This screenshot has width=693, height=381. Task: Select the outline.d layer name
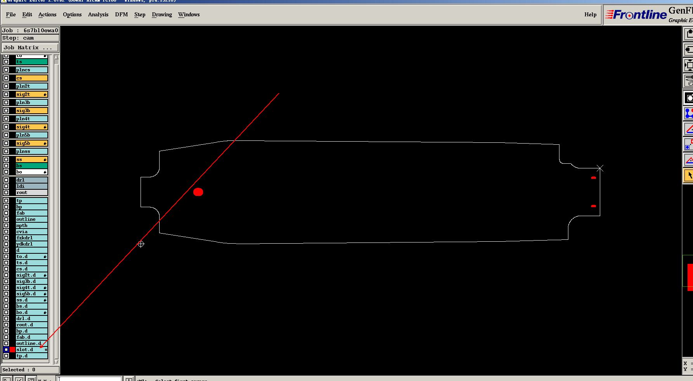click(32, 343)
